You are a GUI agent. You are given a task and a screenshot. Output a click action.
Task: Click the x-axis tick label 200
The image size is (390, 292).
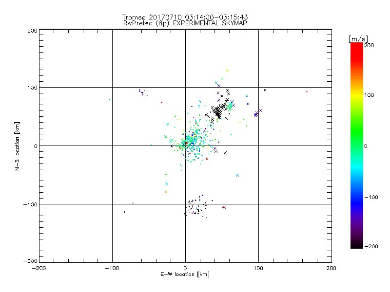point(331,268)
